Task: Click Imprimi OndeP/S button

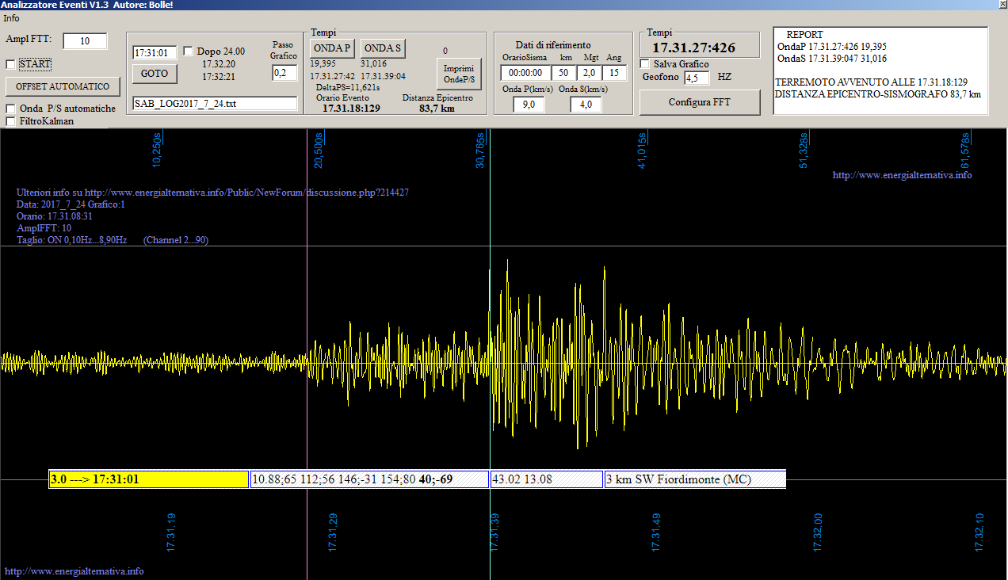Action: tap(459, 74)
